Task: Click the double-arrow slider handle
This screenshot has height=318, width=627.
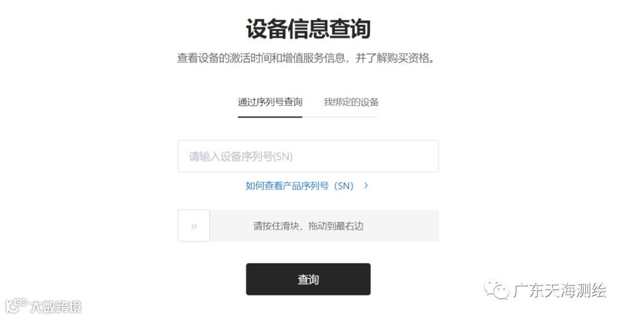Action: (193, 226)
